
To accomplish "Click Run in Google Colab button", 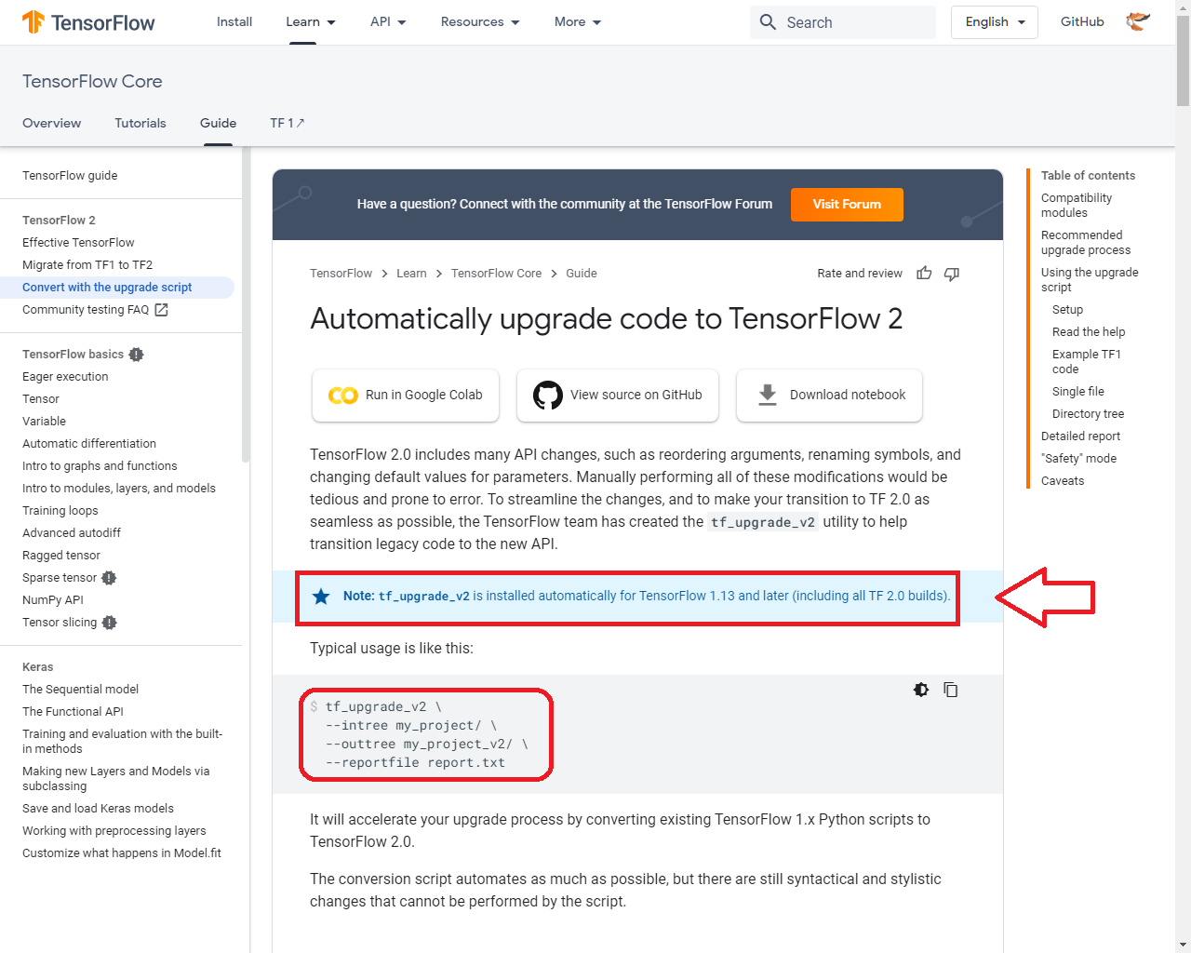I will [x=406, y=396].
